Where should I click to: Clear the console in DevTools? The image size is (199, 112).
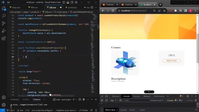(x=106, y=100)
